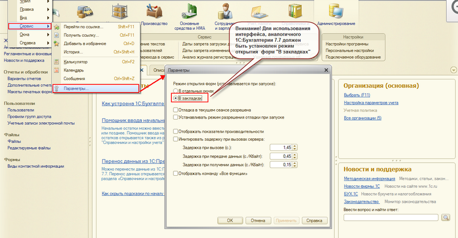Click the magnifier search icon in Новости и поддержка
This screenshot has height=238, width=458.
tap(446, 217)
